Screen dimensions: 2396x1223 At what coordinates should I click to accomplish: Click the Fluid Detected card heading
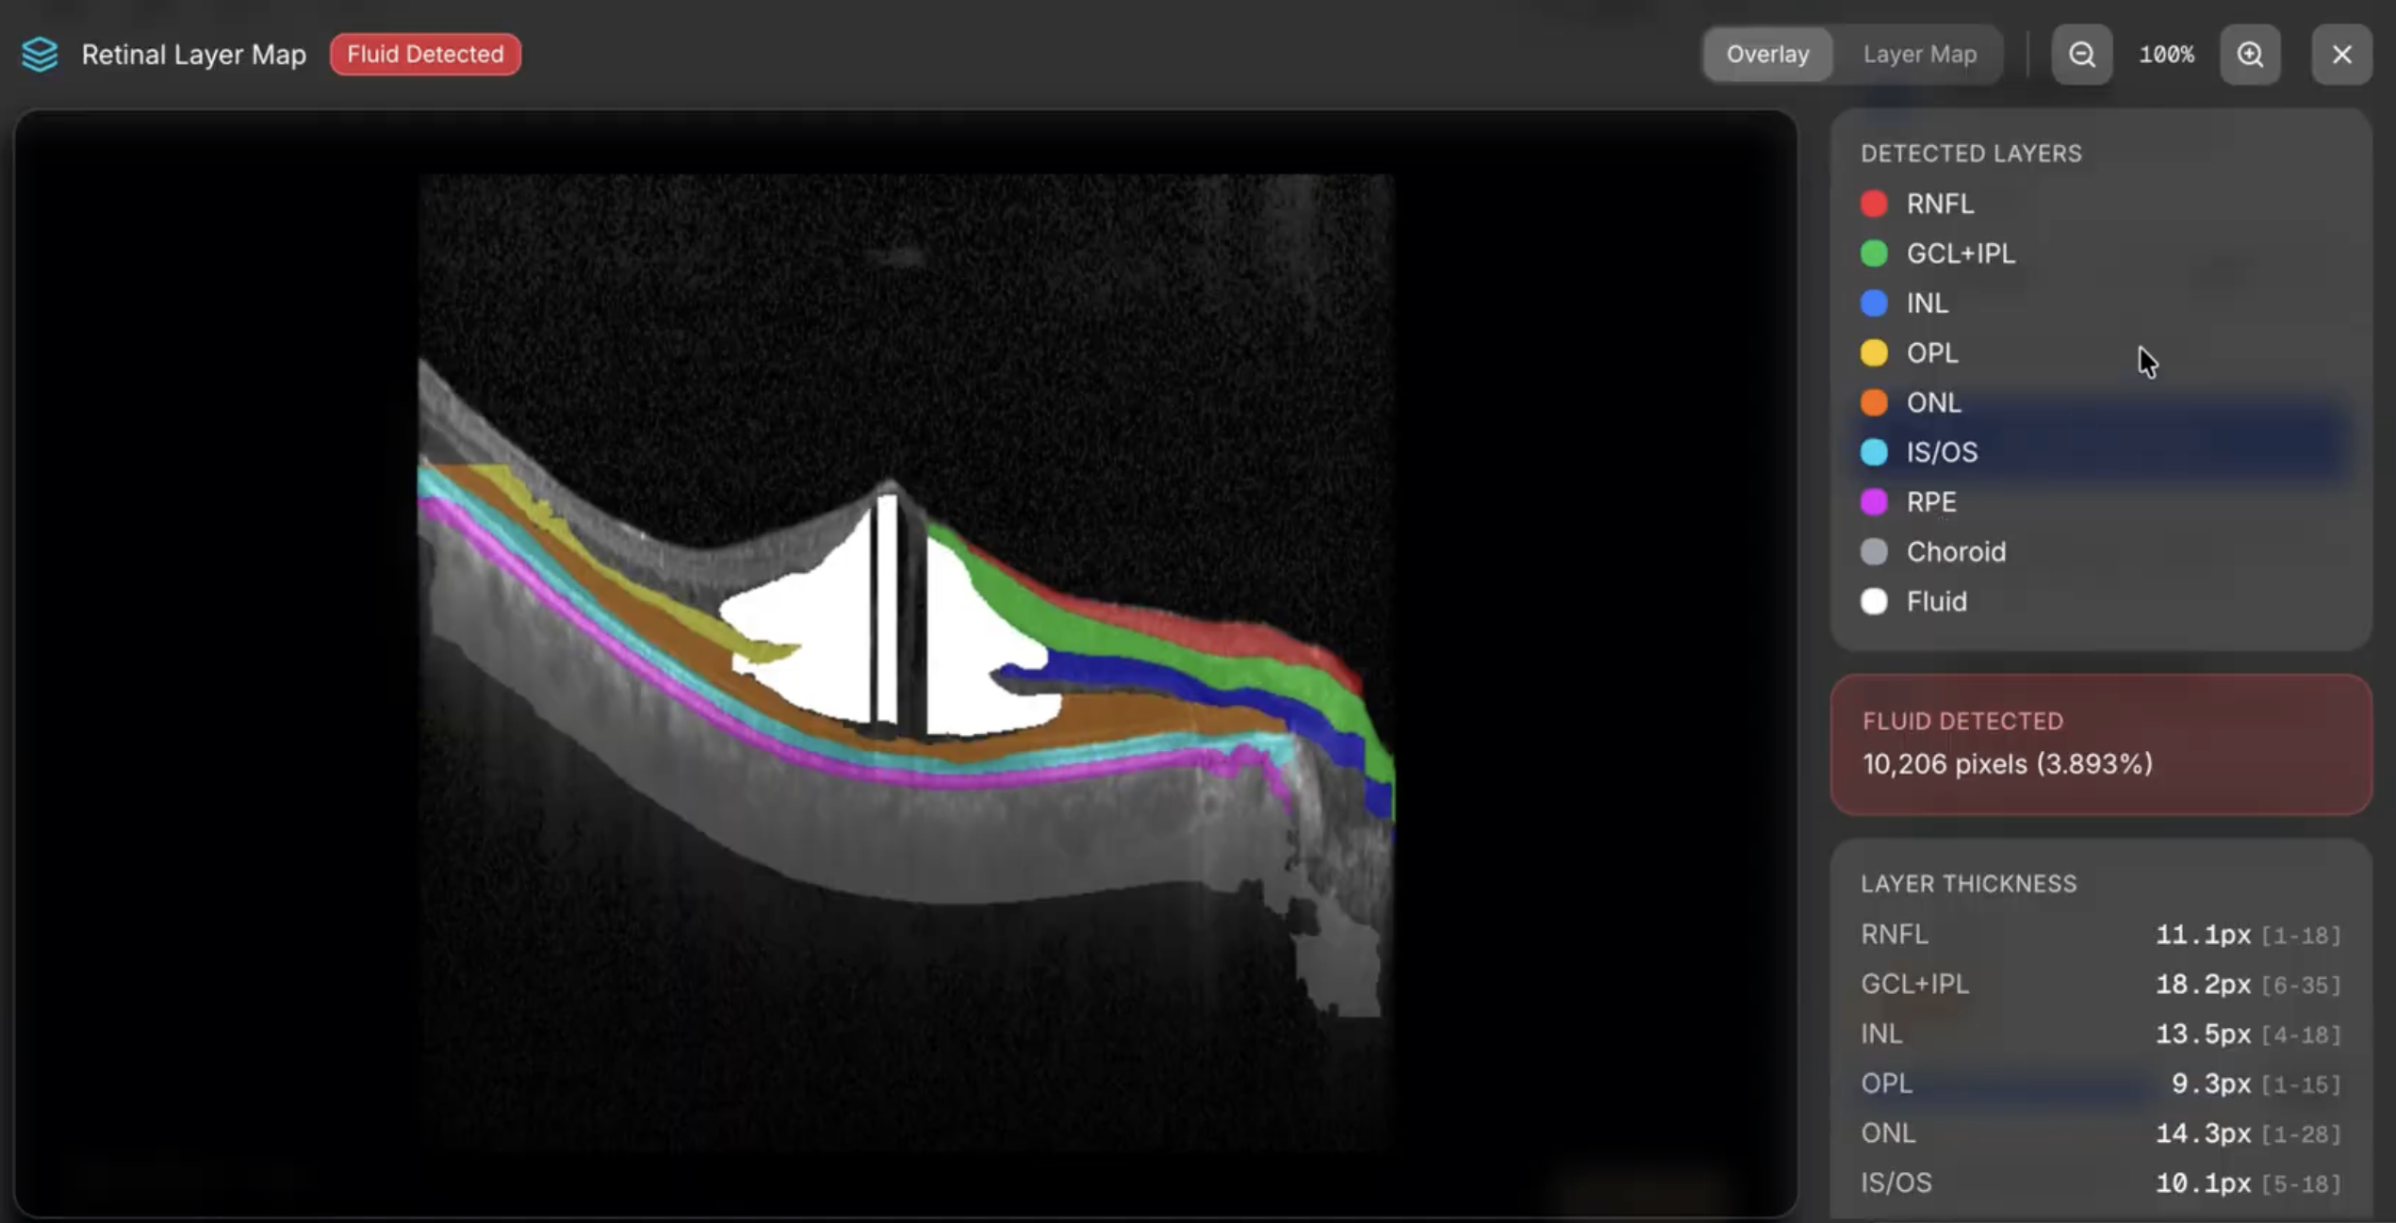[1962, 721]
